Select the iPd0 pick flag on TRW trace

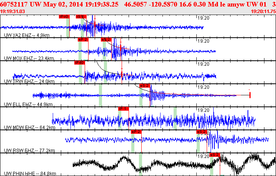pyautogui.click(x=80, y=63)
